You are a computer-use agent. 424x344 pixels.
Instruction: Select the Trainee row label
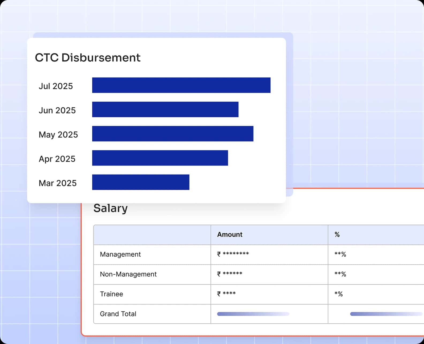coord(111,294)
